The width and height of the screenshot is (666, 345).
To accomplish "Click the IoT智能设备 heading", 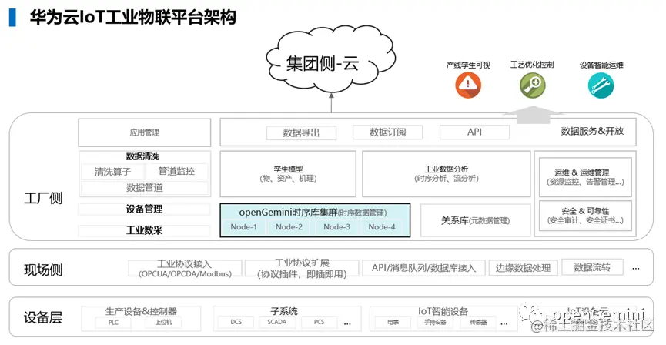I will (x=443, y=311).
